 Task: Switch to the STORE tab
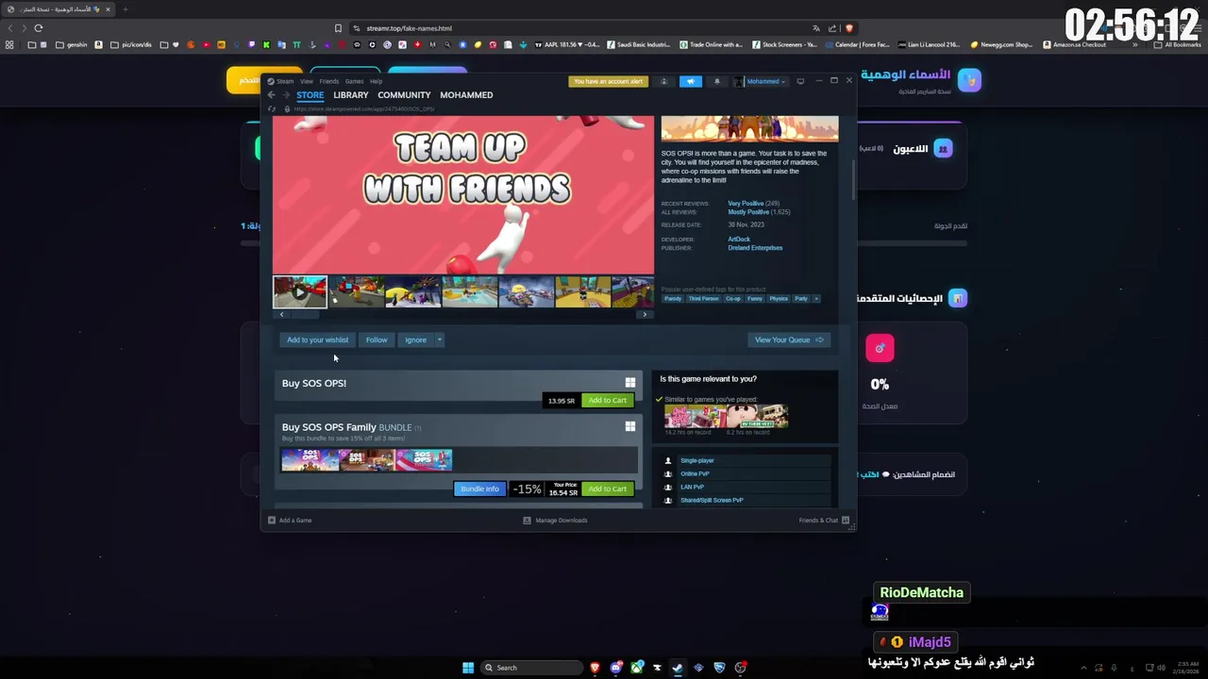[x=310, y=95]
